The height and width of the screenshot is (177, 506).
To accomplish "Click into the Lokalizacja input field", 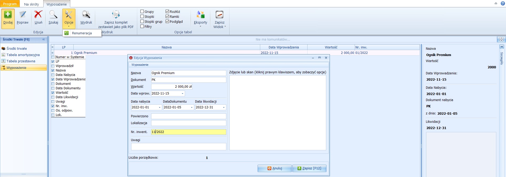I will tap(188, 123).
